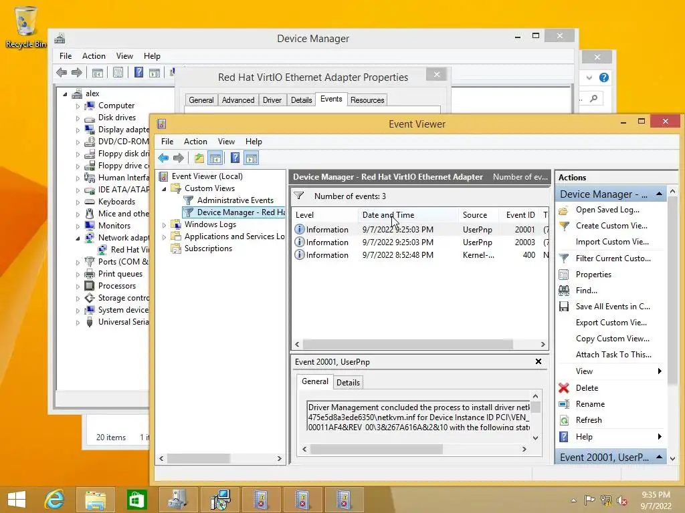Select the Kernel event 400 row
The height and width of the screenshot is (513, 685).
420,255
